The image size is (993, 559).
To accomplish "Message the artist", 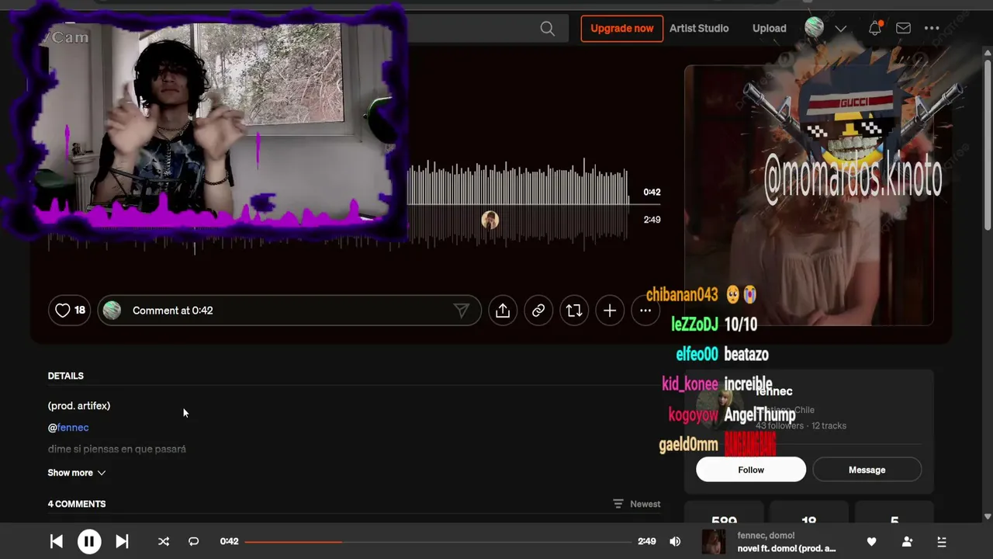I will [x=867, y=470].
